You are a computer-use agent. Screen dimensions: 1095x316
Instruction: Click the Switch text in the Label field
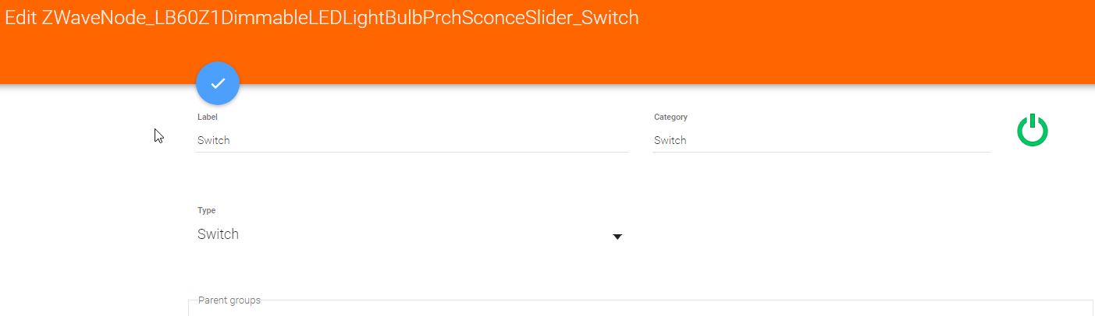point(214,141)
